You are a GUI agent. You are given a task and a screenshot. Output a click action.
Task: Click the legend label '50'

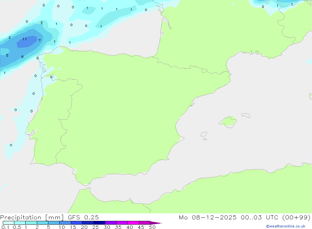click(152, 227)
